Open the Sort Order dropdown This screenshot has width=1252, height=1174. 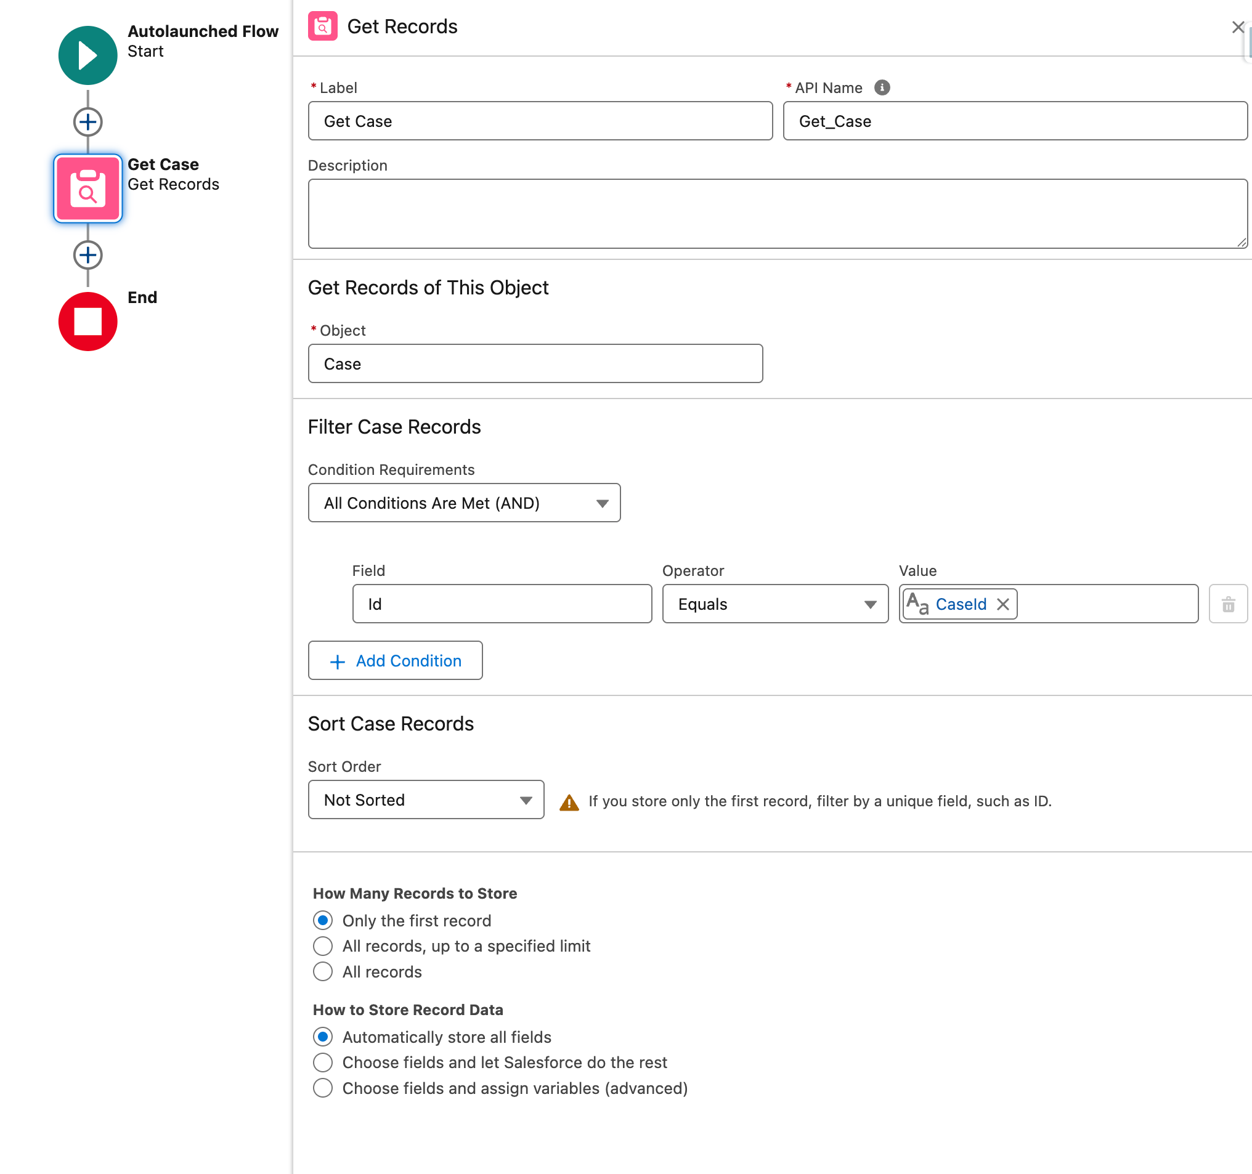tap(426, 800)
